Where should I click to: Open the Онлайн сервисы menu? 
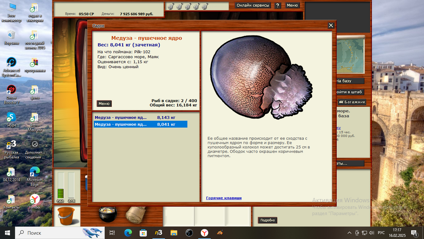coord(253,6)
